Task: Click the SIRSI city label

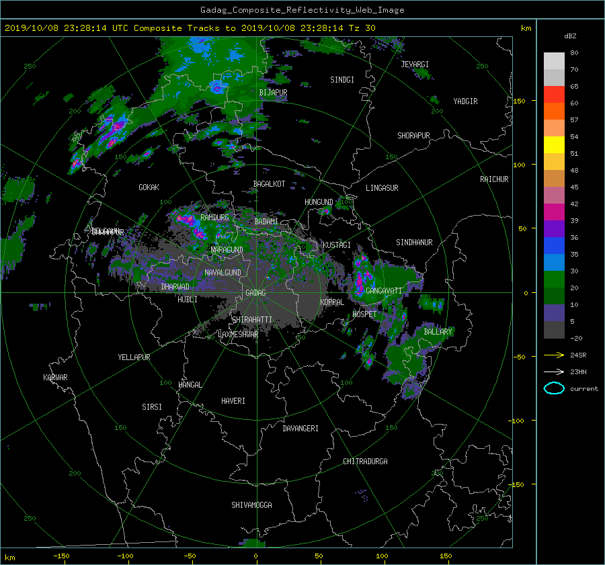Action: point(152,407)
